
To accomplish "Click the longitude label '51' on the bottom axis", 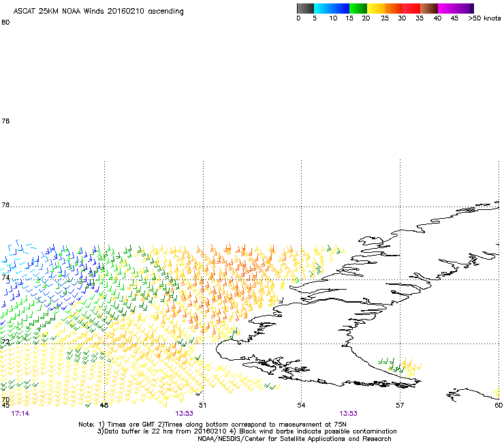I will click(202, 406).
